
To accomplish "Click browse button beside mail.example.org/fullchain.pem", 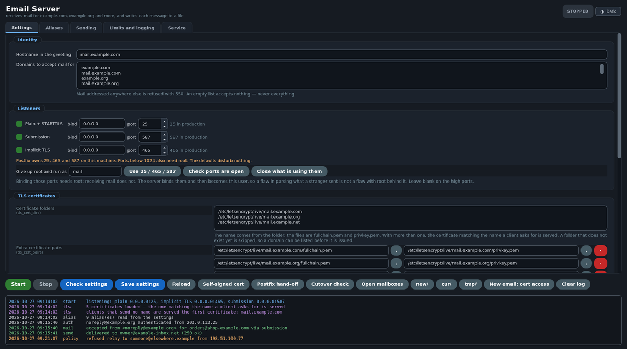I will tap(397, 263).
